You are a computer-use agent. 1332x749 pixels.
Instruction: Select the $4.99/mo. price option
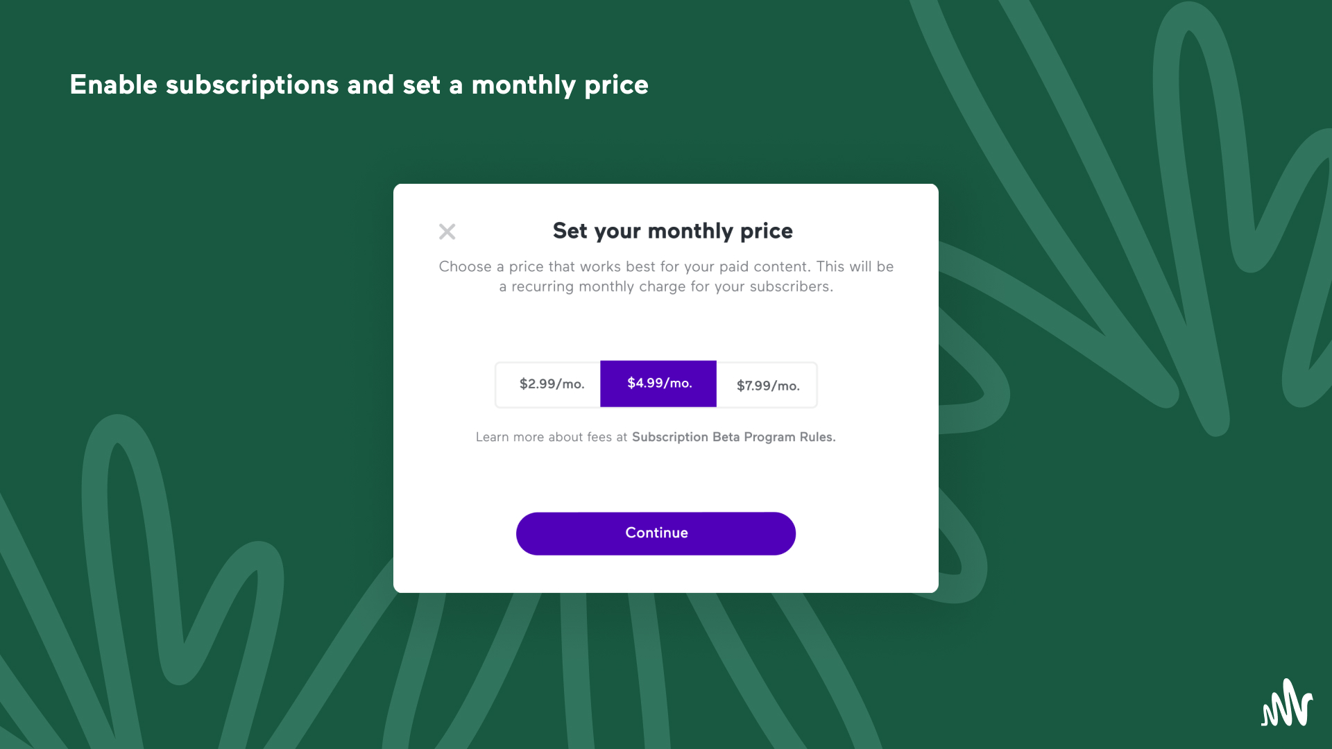[658, 384]
